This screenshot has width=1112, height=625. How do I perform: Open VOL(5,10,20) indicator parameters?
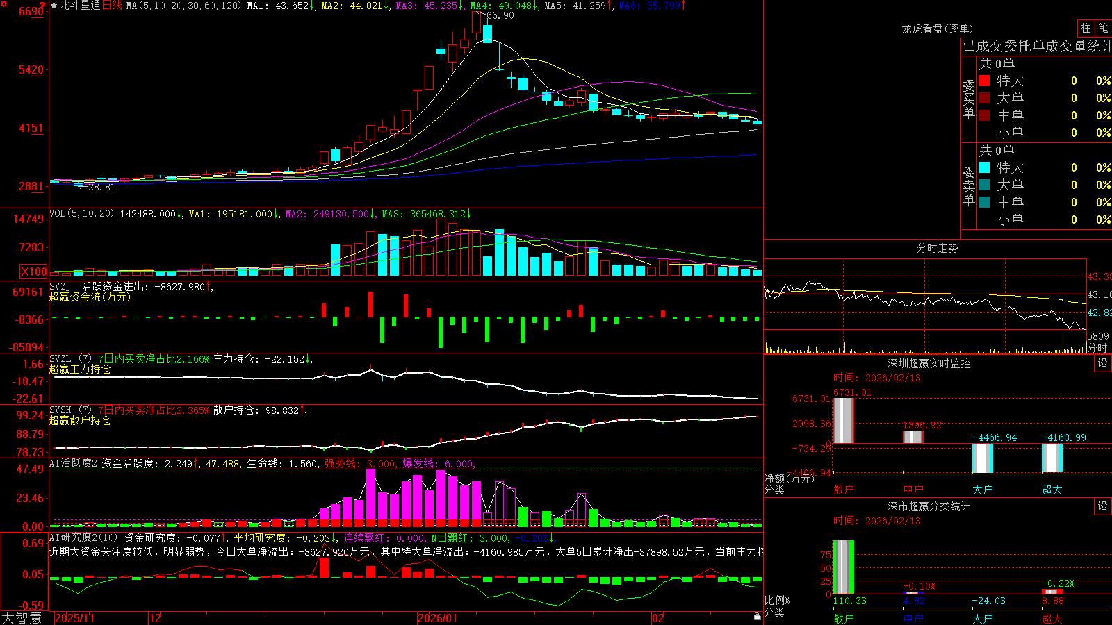click(81, 213)
